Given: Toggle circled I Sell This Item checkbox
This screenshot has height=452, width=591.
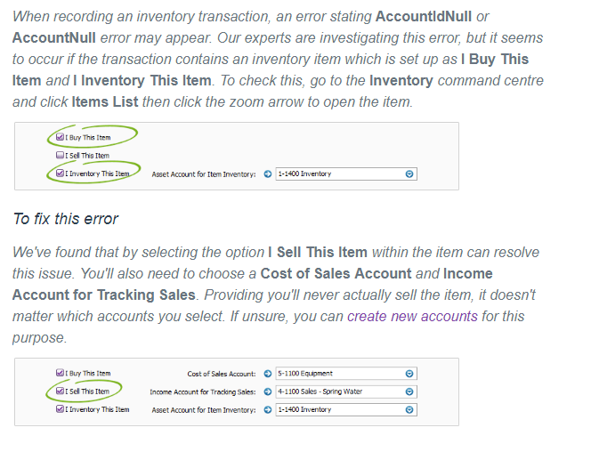Looking at the screenshot, I should pos(60,391).
